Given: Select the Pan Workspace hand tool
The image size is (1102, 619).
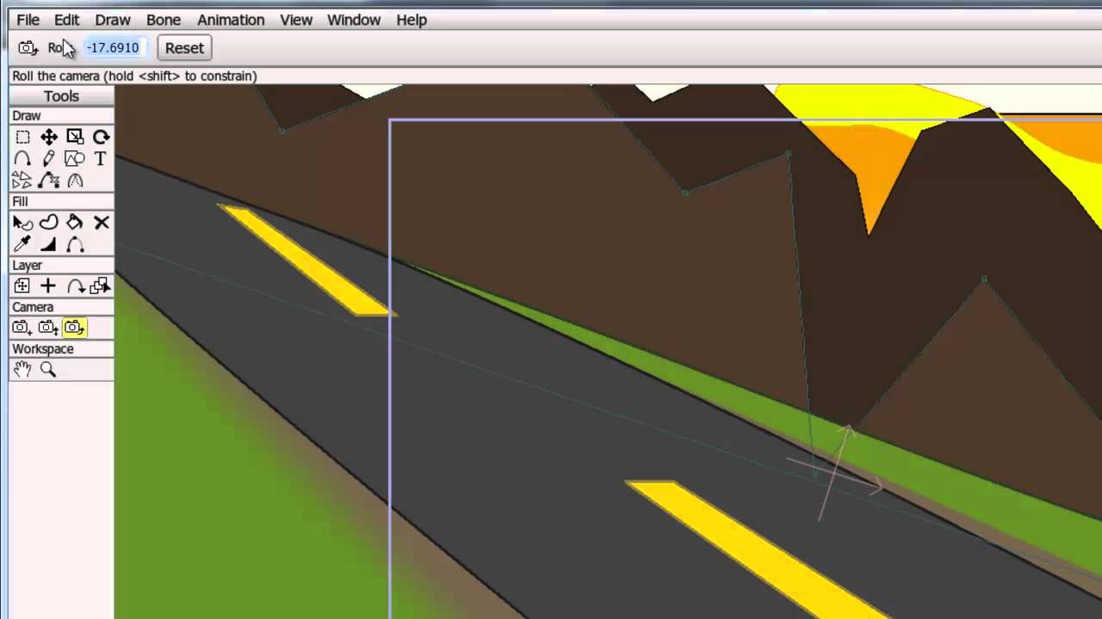Looking at the screenshot, I should [x=22, y=370].
